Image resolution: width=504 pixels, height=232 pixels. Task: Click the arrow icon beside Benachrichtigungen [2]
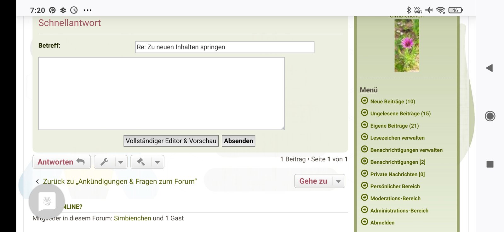click(x=364, y=162)
